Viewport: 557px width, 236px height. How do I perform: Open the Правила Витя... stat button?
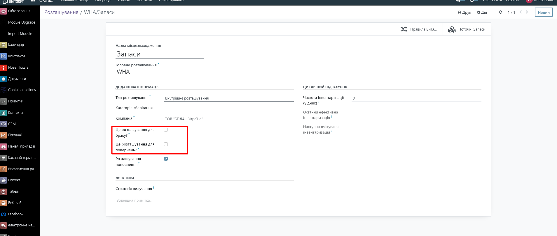point(419,29)
